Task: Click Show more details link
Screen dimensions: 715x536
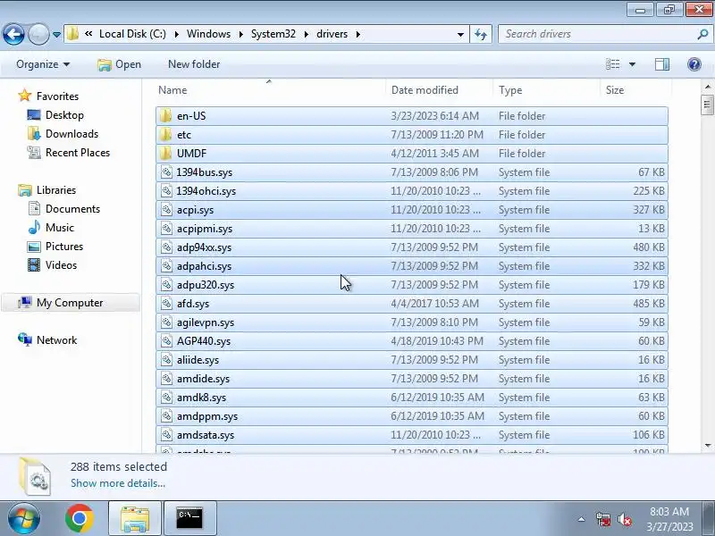Action: 118,483
